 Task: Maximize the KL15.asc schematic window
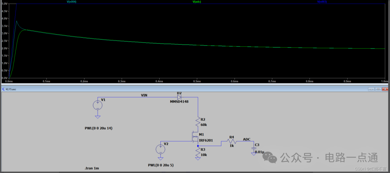click(377, 89)
